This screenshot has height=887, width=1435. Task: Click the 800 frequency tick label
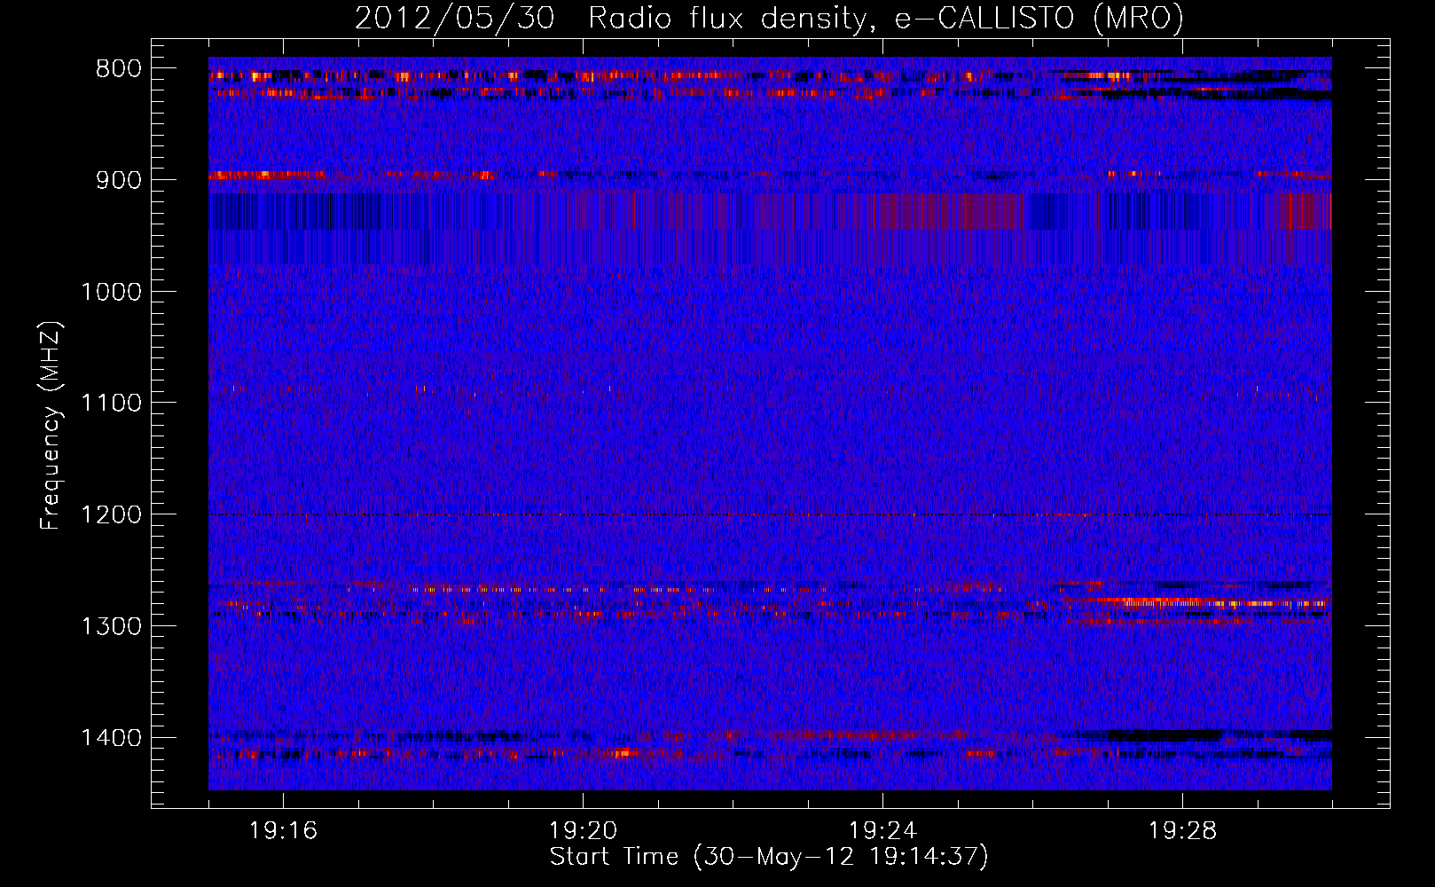(x=119, y=69)
